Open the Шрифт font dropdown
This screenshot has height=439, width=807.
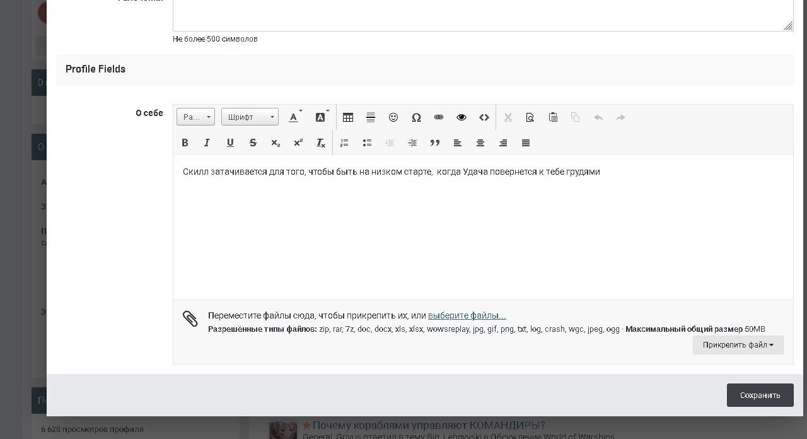[250, 117]
